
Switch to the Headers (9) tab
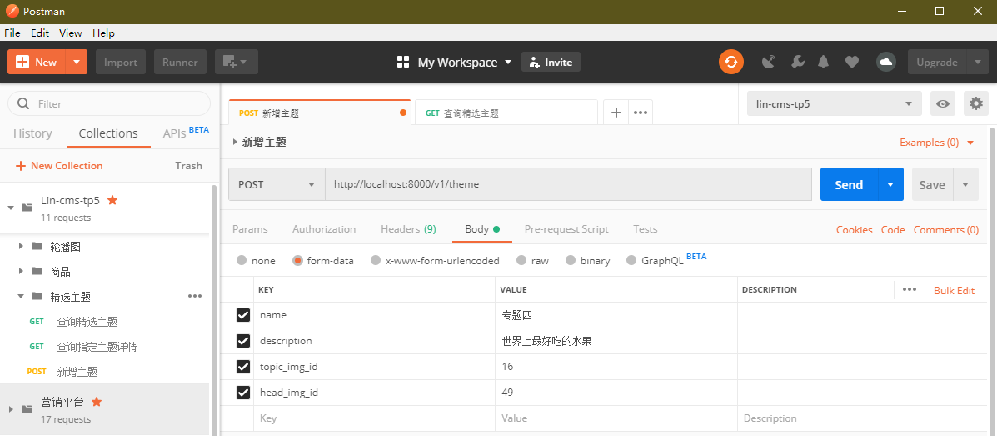408,229
